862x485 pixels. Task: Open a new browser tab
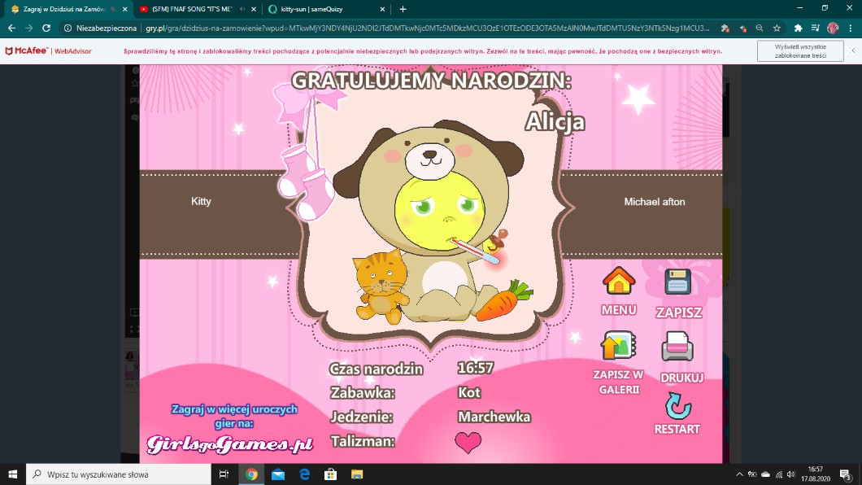[403, 9]
